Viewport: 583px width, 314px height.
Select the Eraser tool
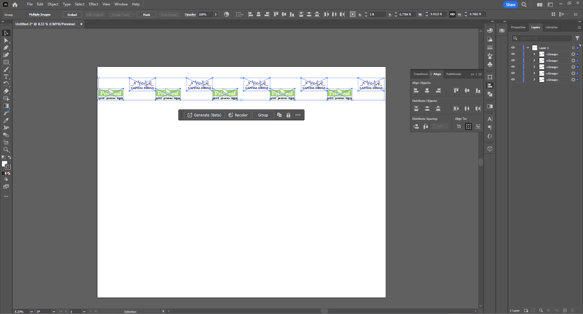(6, 91)
